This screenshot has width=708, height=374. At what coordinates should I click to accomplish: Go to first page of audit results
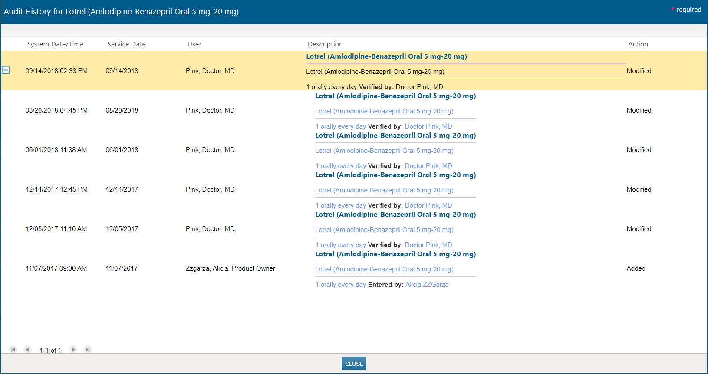[x=13, y=350]
